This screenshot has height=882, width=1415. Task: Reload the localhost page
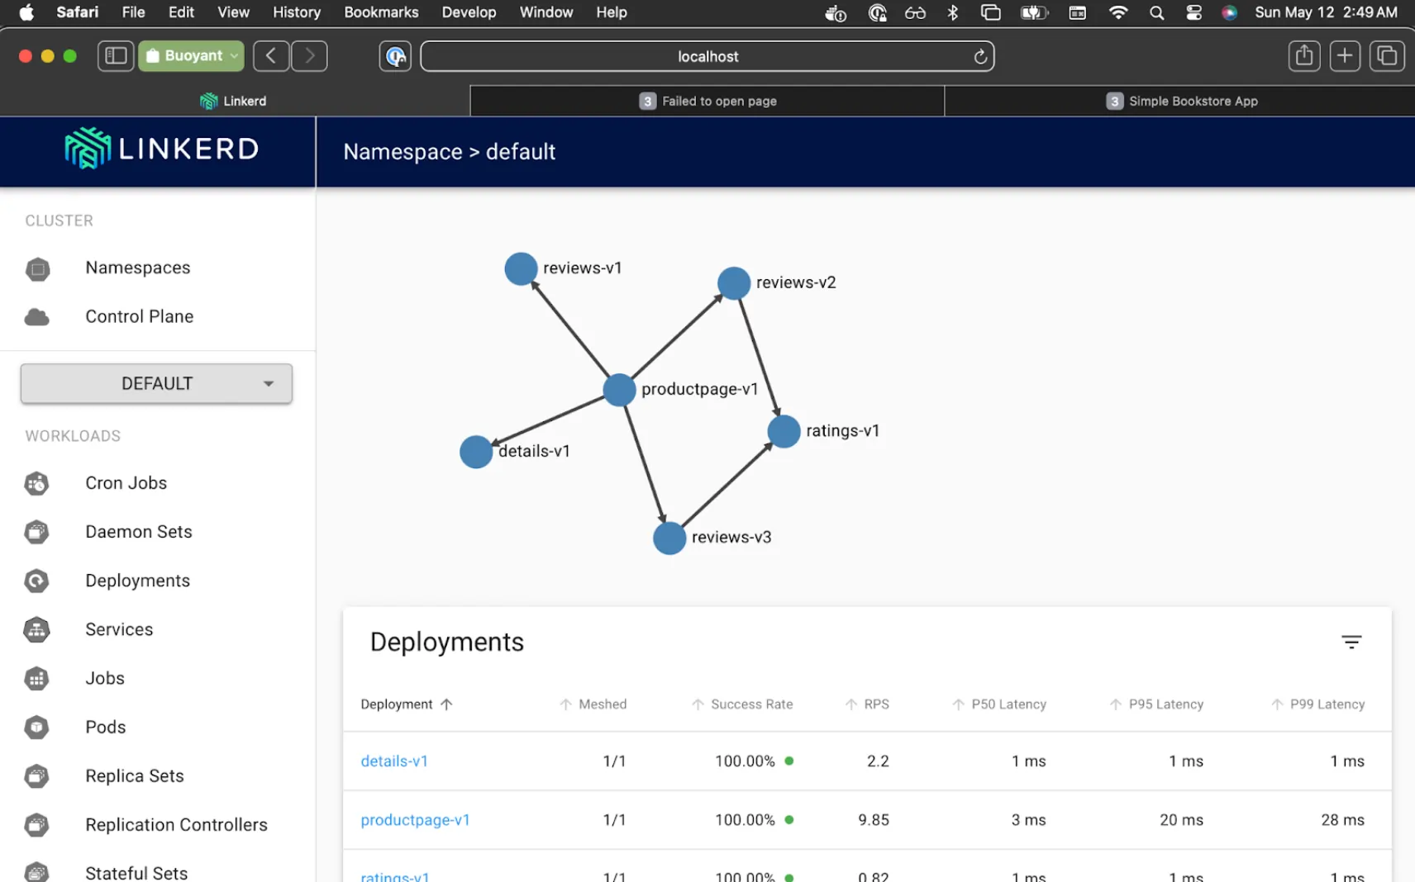(x=980, y=56)
